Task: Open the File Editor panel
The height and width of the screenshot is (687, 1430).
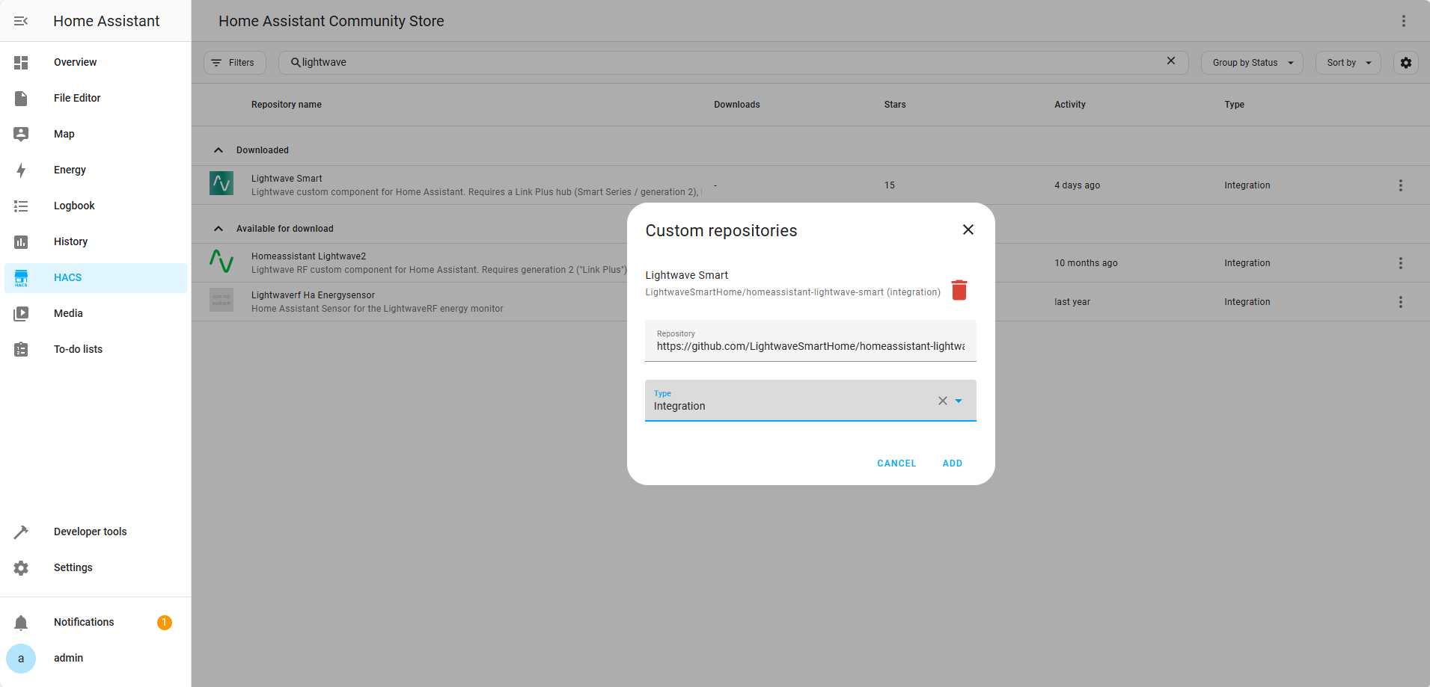Action: [x=76, y=98]
